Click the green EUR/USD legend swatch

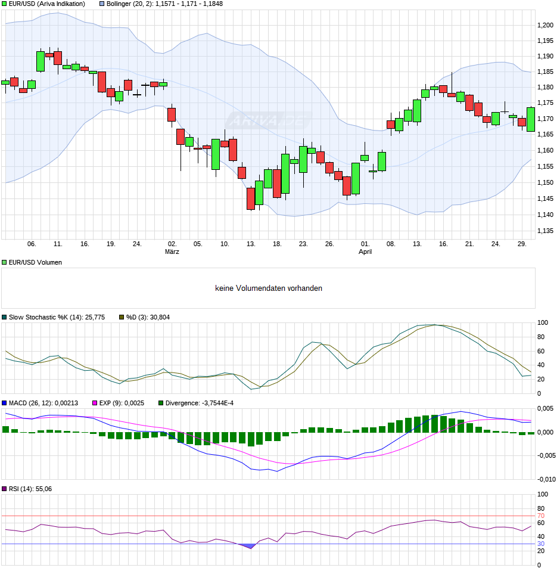click(x=4, y=4)
